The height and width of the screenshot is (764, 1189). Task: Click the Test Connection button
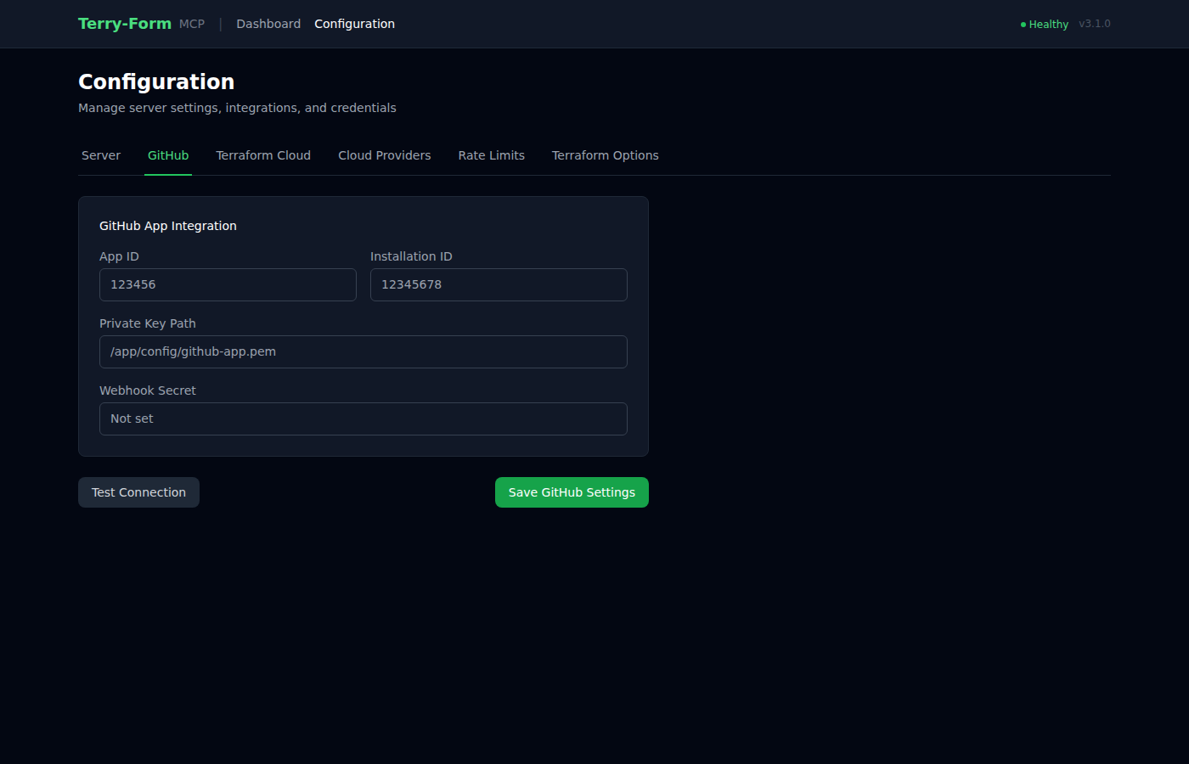pos(138,492)
